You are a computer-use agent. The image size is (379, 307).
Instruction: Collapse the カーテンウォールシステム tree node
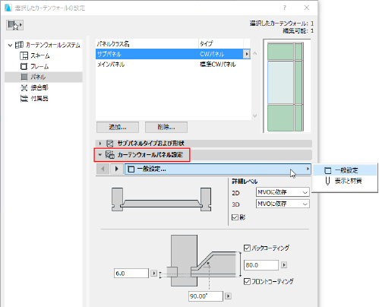pyautogui.click(x=10, y=46)
